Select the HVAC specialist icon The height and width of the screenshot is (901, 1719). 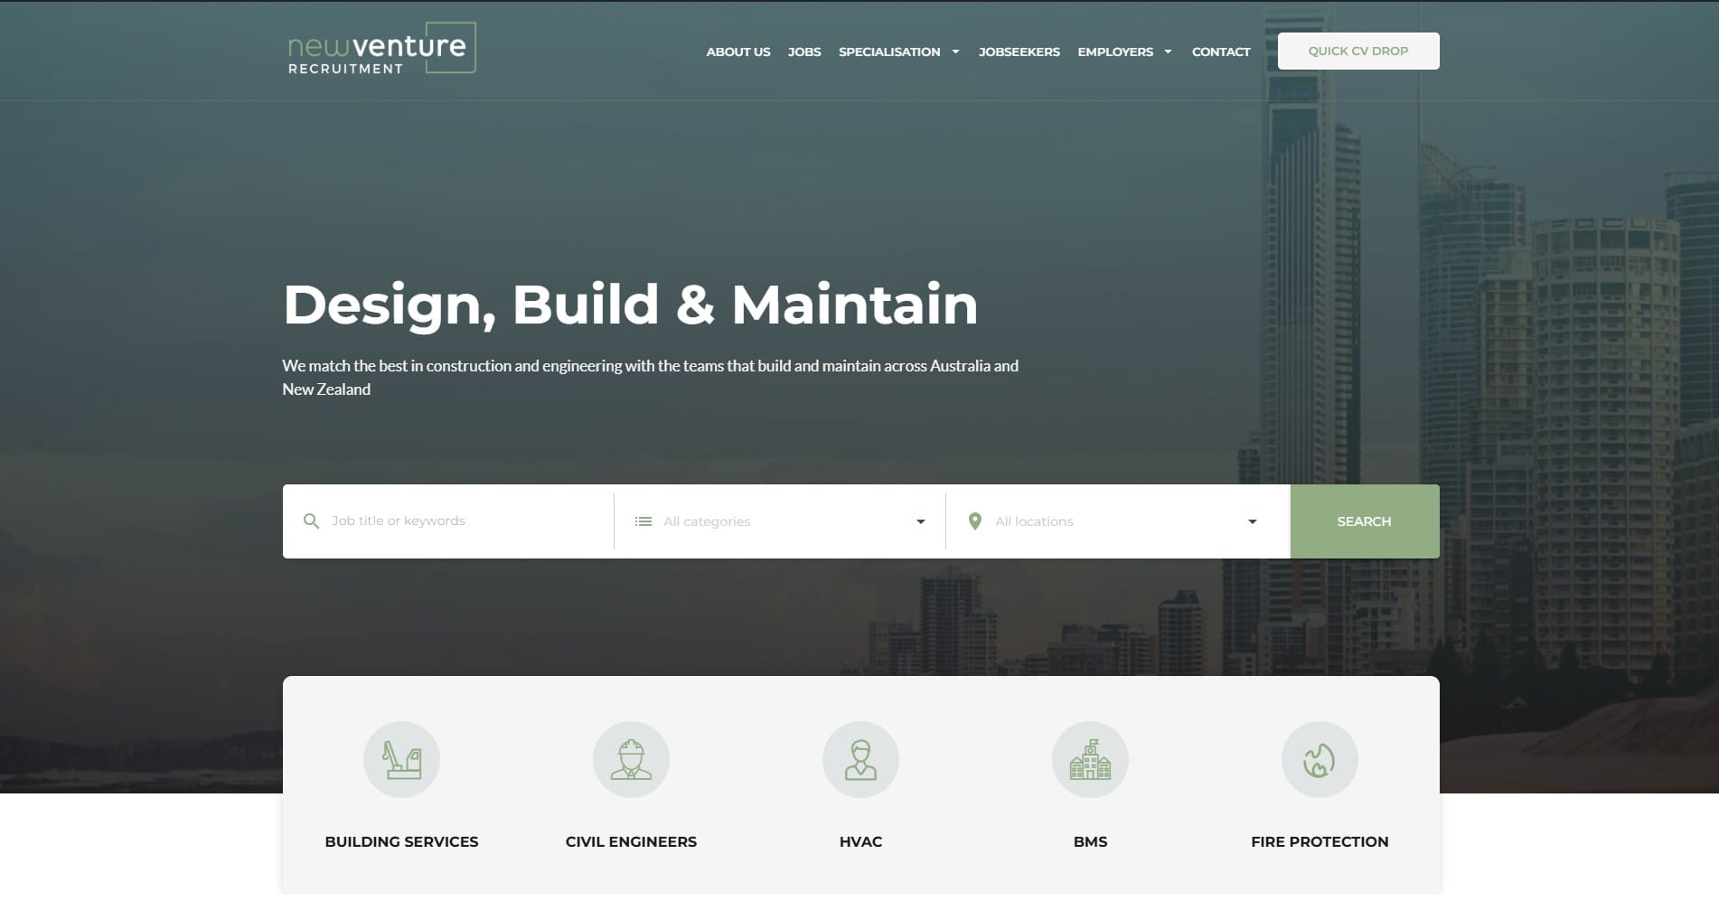pyautogui.click(x=860, y=759)
